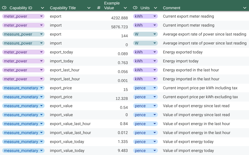The image size is (249, 155).
Task: Open the Units column header menu chevron
Action: pyautogui.click(x=156, y=8)
